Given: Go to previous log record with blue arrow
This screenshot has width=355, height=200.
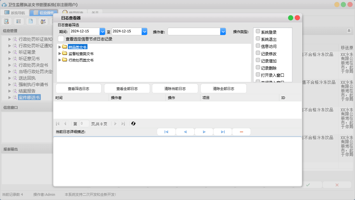Looking at the screenshot, I should tap(185, 132).
